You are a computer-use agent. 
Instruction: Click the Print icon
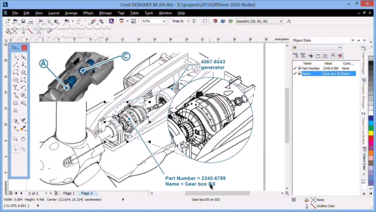[x=31, y=21]
